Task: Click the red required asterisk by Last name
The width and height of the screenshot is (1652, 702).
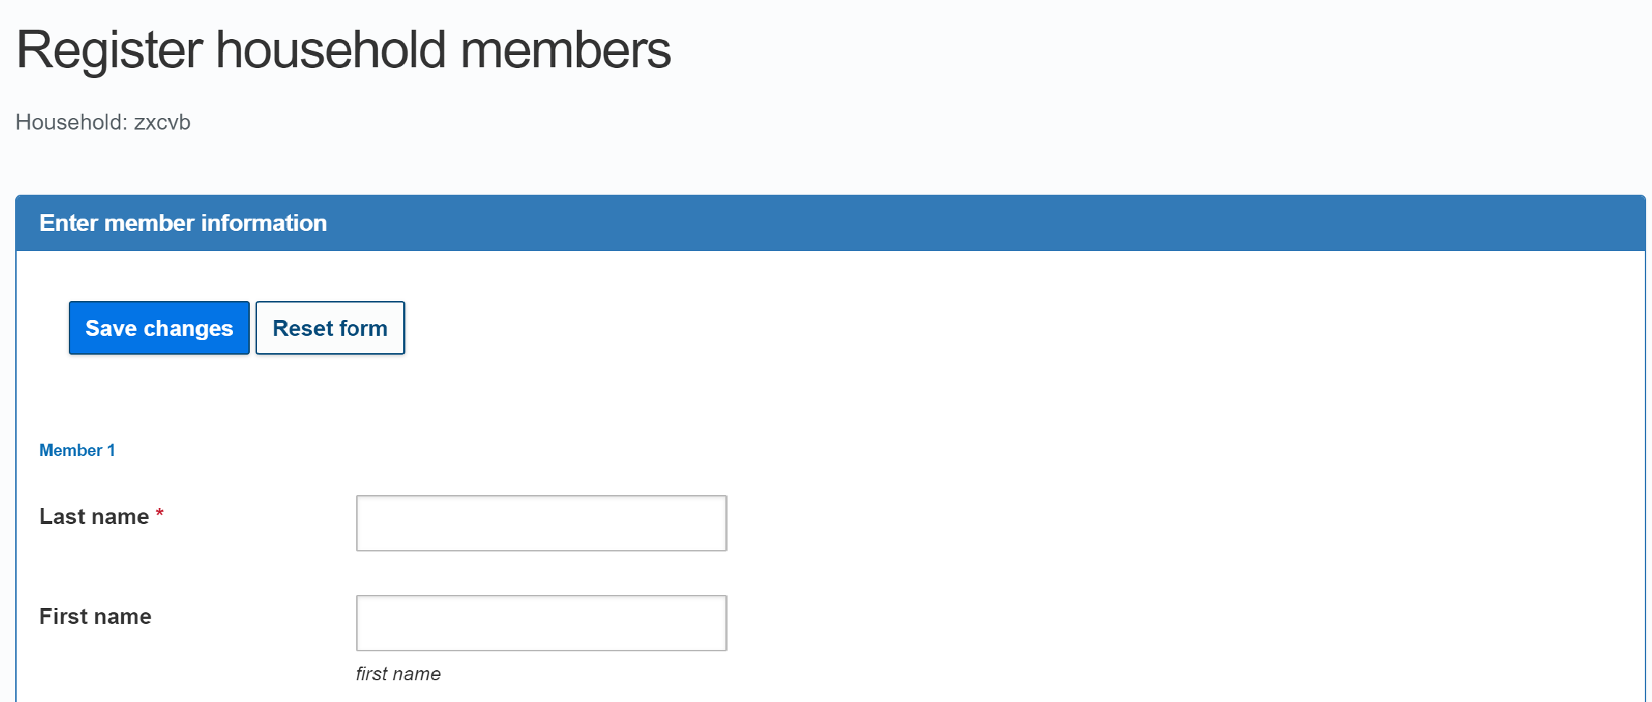Action: click(159, 514)
